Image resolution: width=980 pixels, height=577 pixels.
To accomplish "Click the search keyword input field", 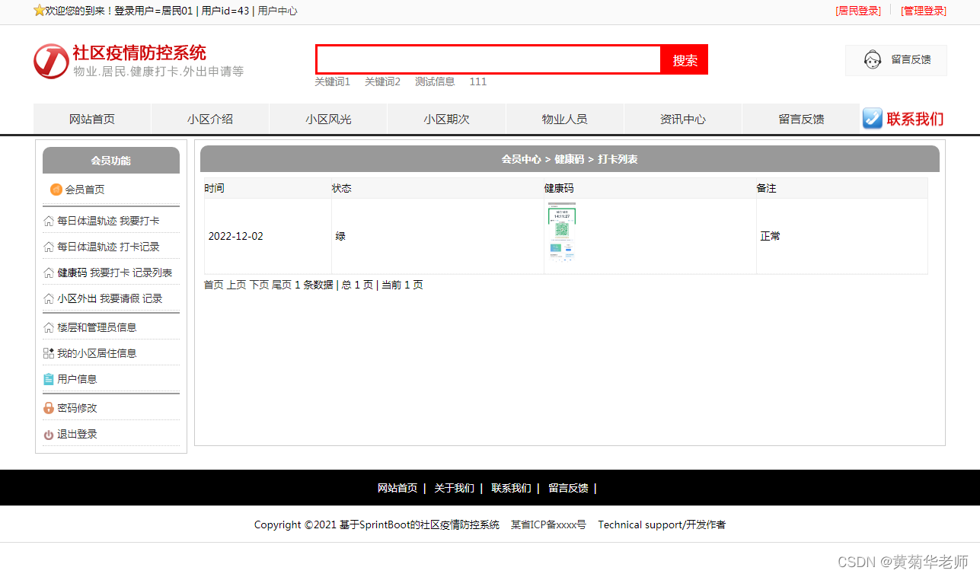I will click(489, 59).
